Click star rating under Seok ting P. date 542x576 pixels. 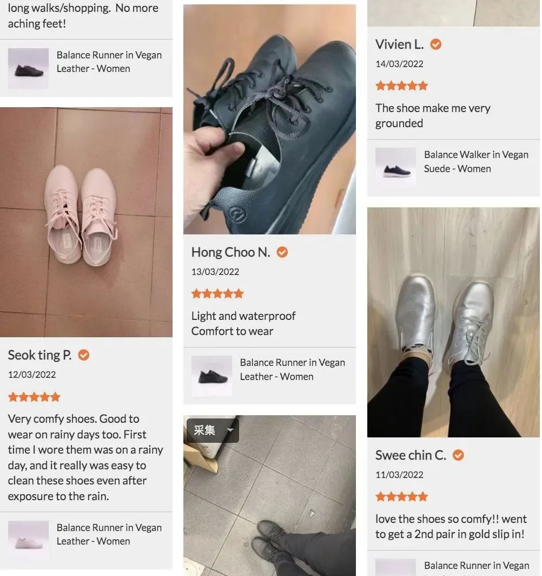pyautogui.click(x=34, y=397)
